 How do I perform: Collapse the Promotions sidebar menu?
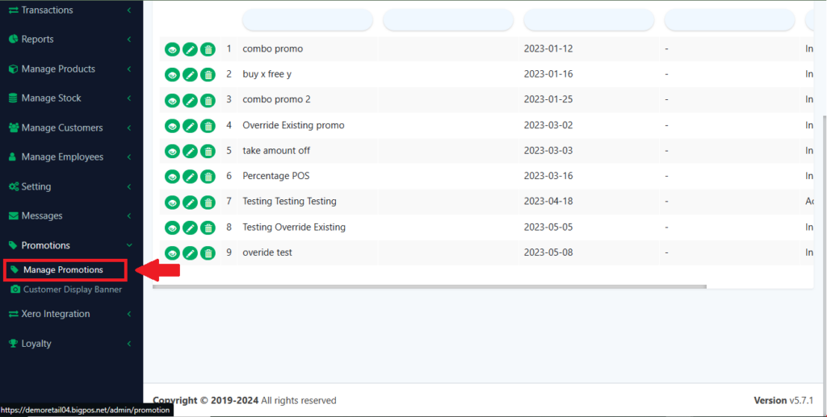[46, 245]
